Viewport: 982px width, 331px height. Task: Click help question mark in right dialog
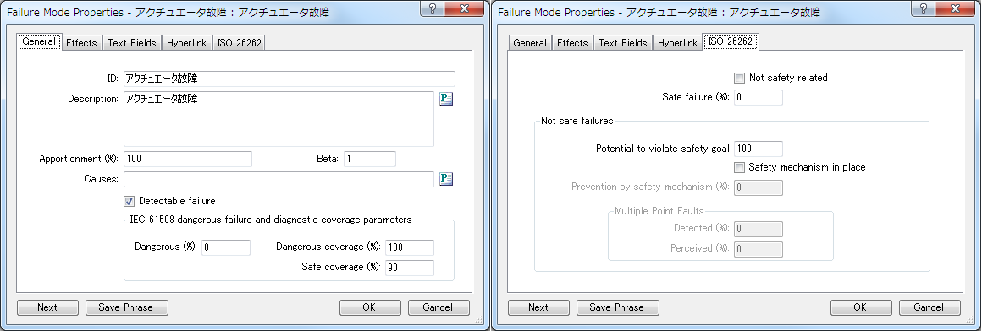[924, 9]
